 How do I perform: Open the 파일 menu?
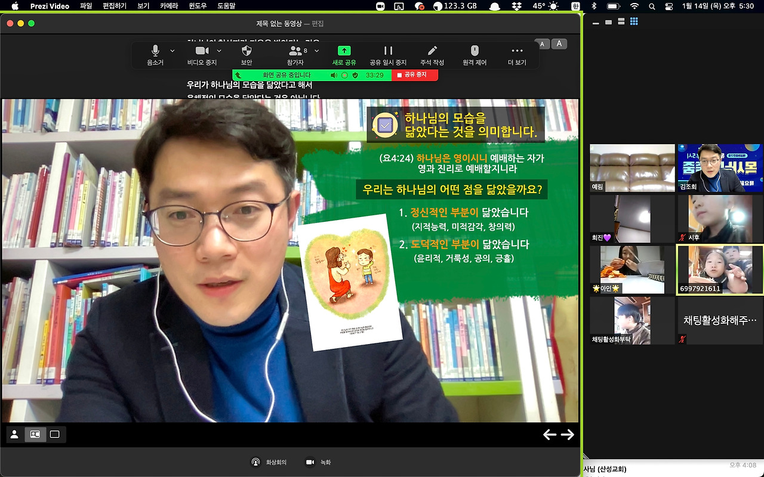[x=86, y=6]
